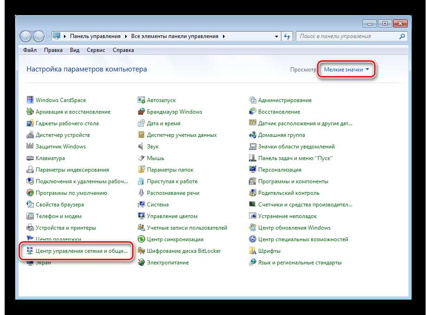Image resolution: width=427 pixels, height=315 pixels.
Task: Open Счетчики и средства производительности link
Action: coord(305,205)
